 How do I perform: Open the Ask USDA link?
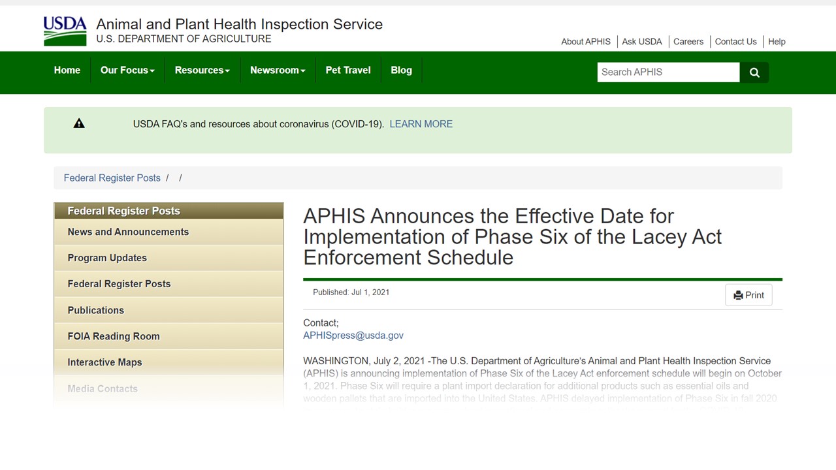point(642,42)
